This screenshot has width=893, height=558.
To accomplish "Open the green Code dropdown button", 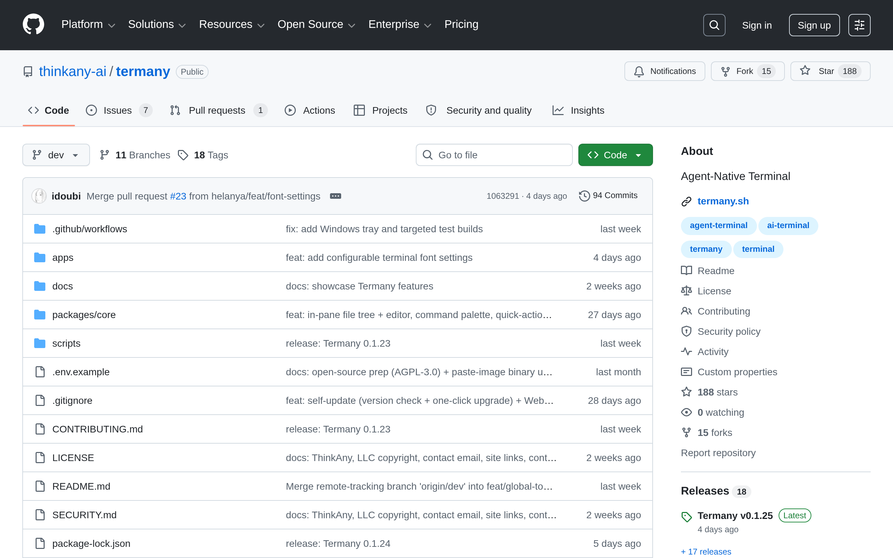I will point(615,155).
